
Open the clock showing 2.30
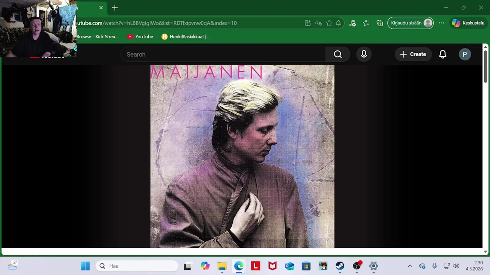pyautogui.click(x=474, y=266)
